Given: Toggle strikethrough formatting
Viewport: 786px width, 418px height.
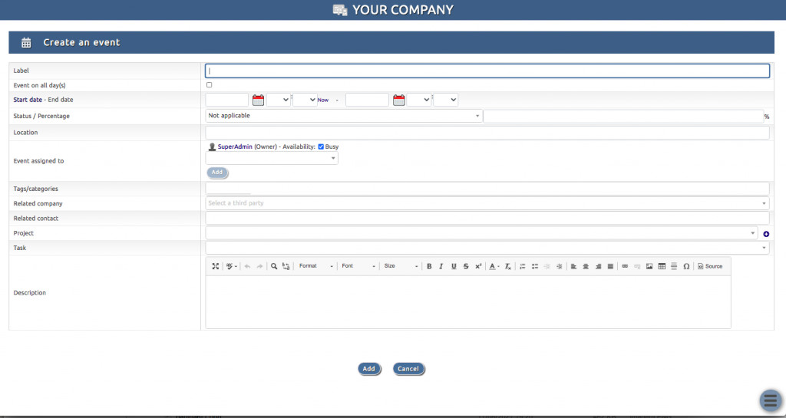Looking at the screenshot, I should tap(466, 266).
